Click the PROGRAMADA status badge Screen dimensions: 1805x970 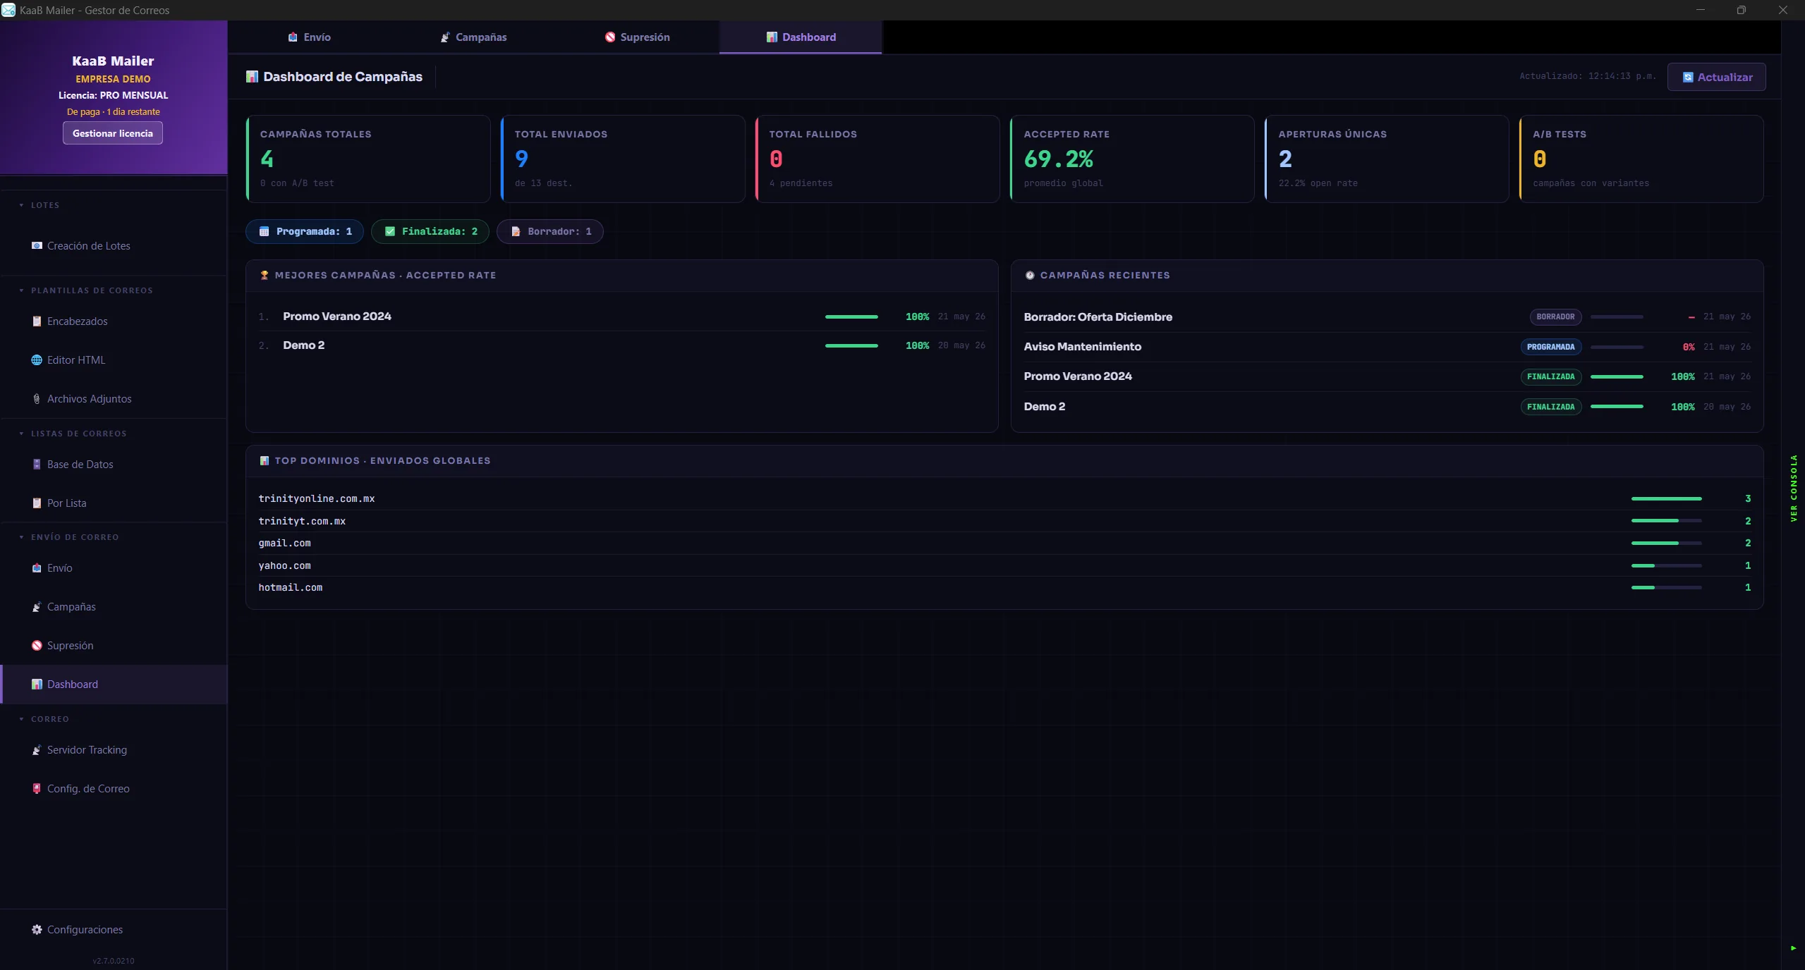point(1550,347)
